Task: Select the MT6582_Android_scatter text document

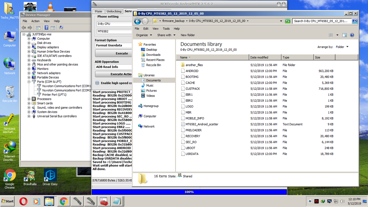Action: coord(202,124)
